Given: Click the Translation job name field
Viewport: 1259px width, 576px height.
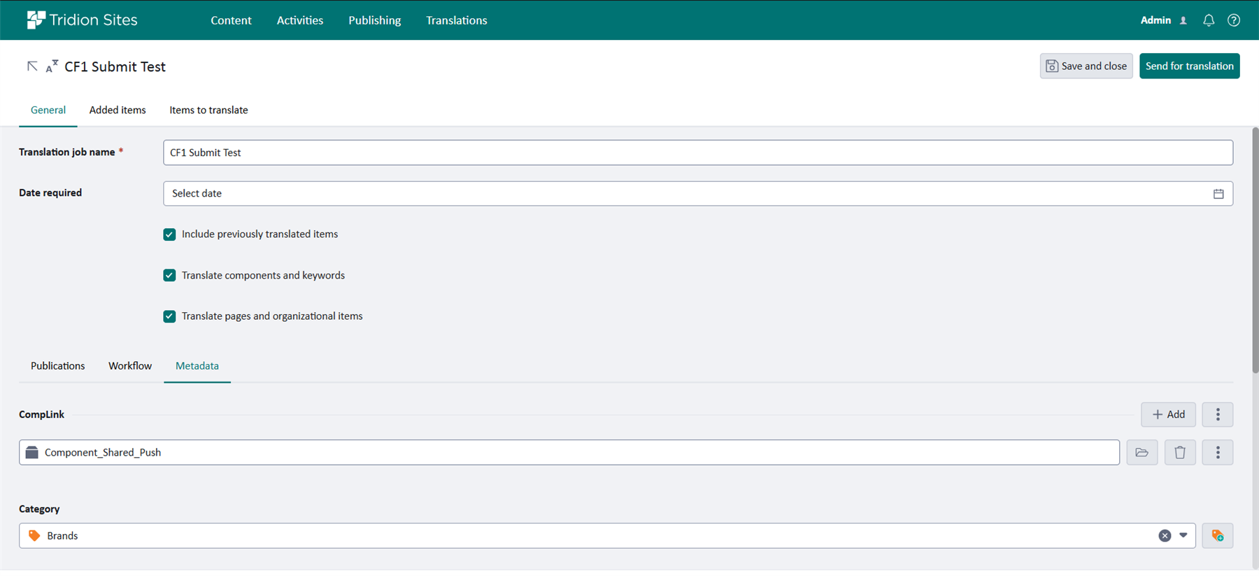Looking at the screenshot, I should click(697, 153).
